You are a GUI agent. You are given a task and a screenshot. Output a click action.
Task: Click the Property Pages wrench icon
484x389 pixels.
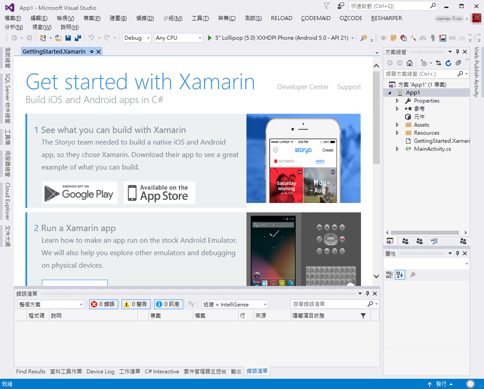pyautogui.click(x=413, y=275)
